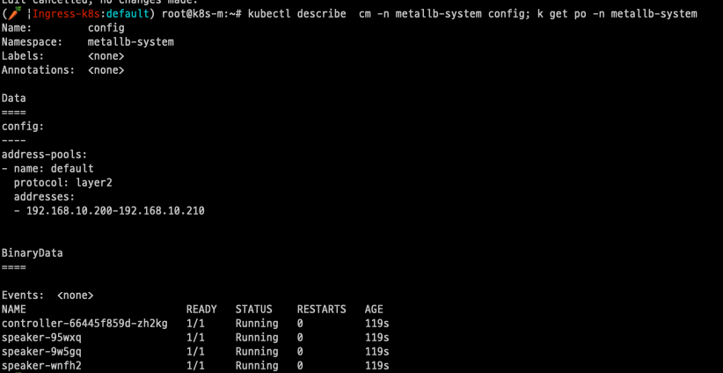The image size is (723, 373).
Task: Click '119s' age of speaker-wnfh2
Action: [376, 366]
